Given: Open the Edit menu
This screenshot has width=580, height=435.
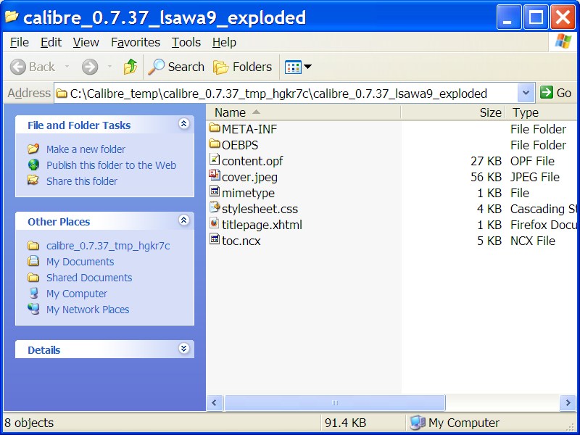Looking at the screenshot, I should tap(51, 42).
